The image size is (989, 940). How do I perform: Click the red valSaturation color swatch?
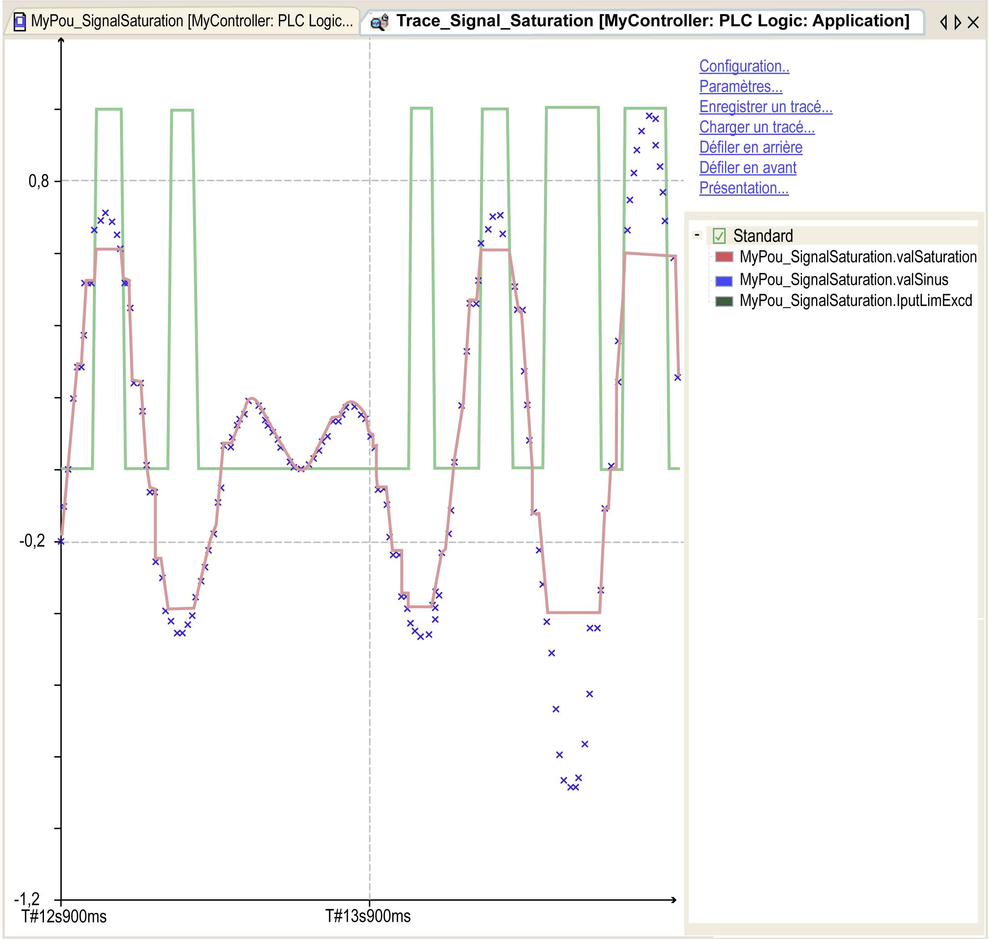(724, 257)
